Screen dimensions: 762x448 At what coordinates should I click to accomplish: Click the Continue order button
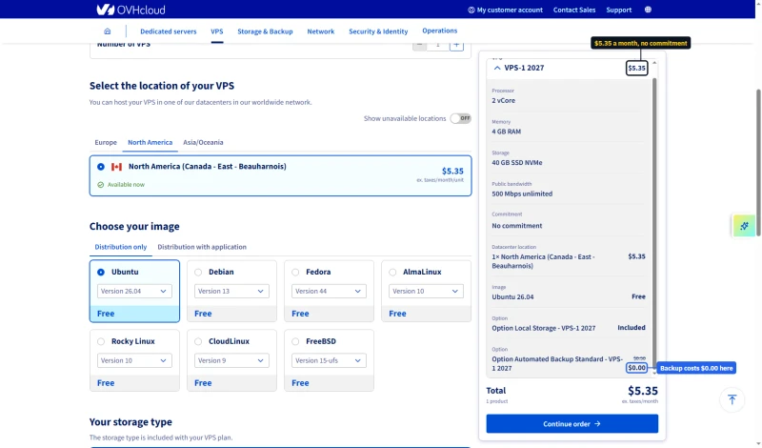(x=572, y=424)
